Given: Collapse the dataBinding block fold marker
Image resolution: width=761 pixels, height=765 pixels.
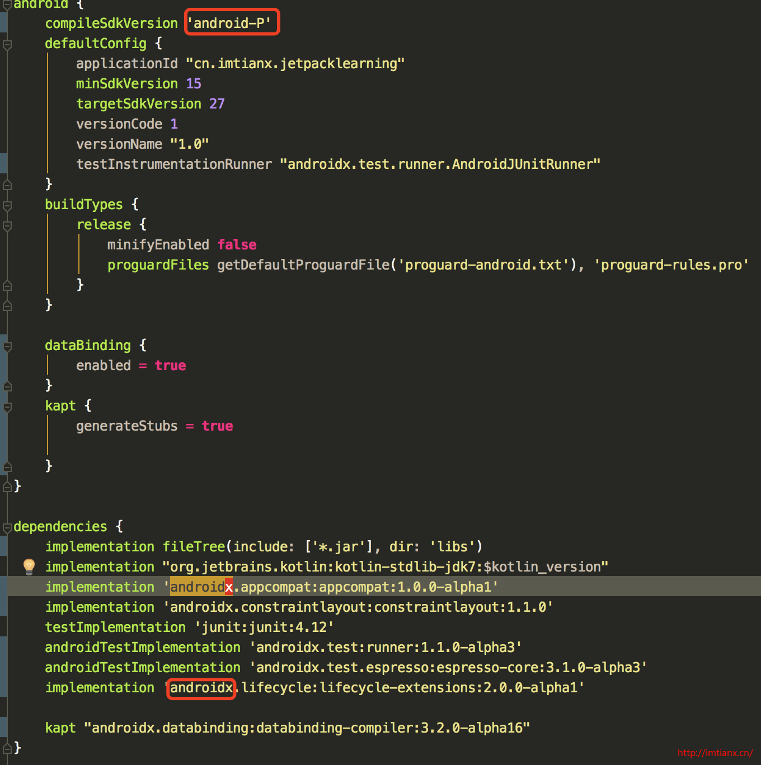Looking at the screenshot, I should [x=7, y=346].
